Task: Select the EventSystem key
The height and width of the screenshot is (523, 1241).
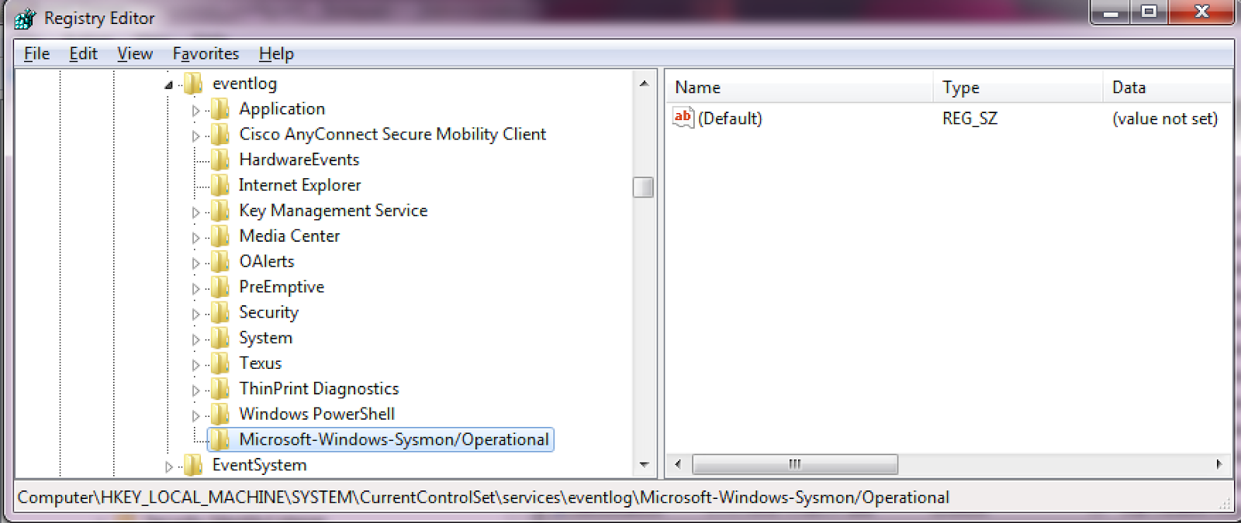Action: click(x=259, y=465)
